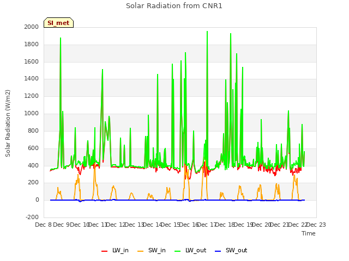Click the chart title Solar Radiation from CNR1

pos(174,6)
